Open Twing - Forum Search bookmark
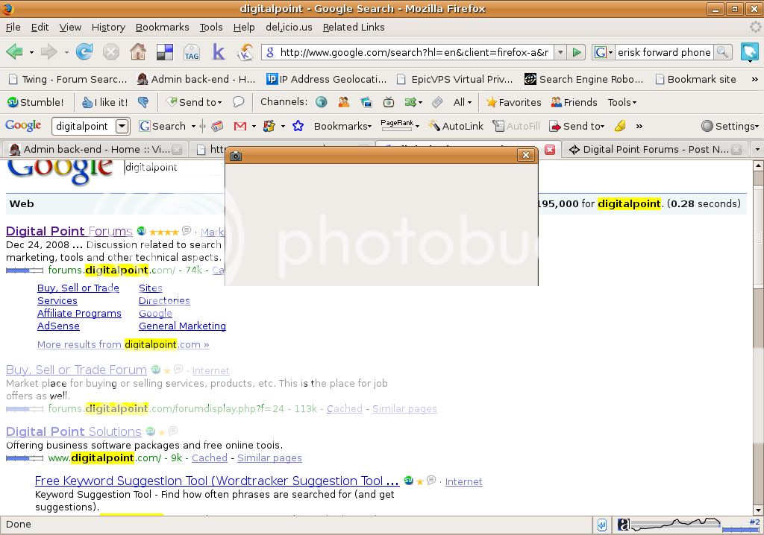Image resolution: width=764 pixels, height=535 pixels. 68,79
